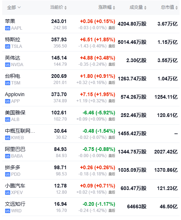Click the US badge beside TSLA
181x220 pixels.
pos(8,46)
